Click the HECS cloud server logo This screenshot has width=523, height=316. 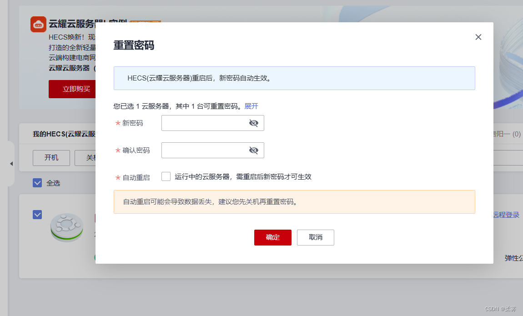(38, 25)
